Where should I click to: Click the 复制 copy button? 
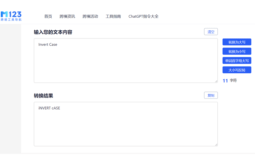211,96
